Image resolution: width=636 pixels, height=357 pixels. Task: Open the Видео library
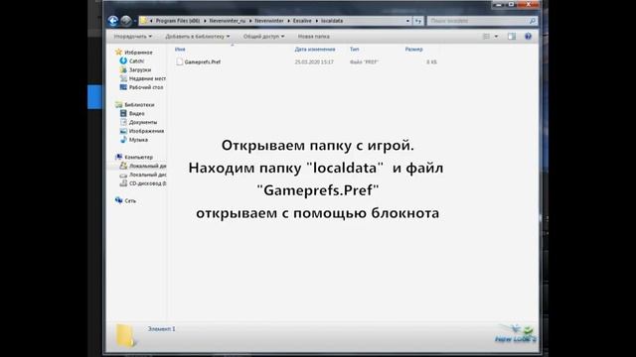click(137, 114)
